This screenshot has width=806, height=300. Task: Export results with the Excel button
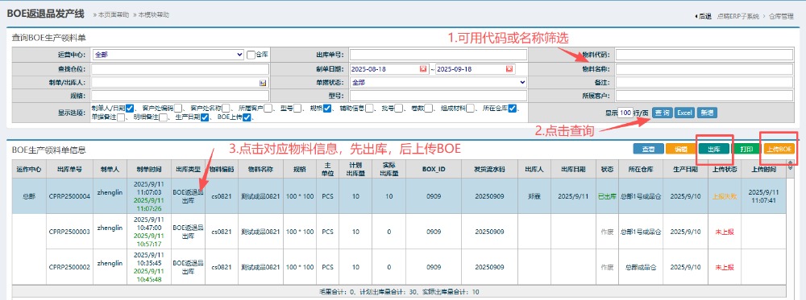(684, 113)
